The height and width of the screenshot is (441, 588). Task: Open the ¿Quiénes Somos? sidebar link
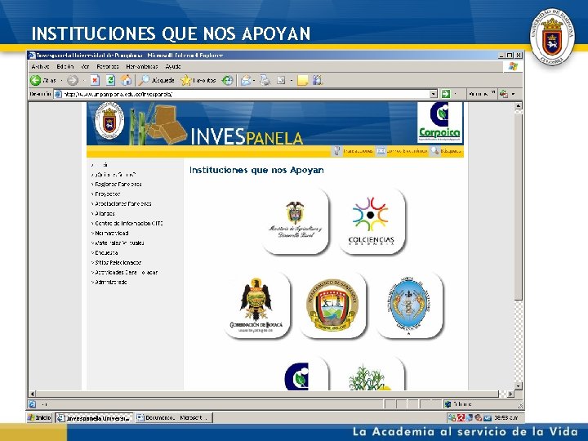115,175
